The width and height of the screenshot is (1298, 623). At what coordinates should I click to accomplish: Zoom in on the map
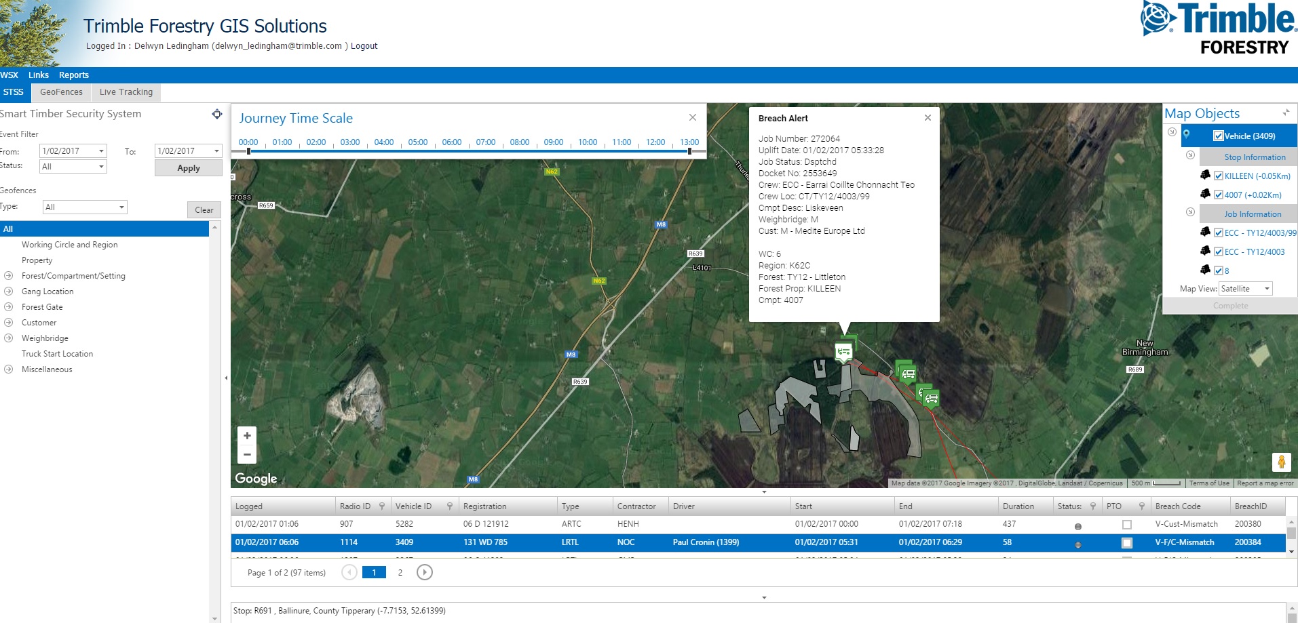coord(247,436)
